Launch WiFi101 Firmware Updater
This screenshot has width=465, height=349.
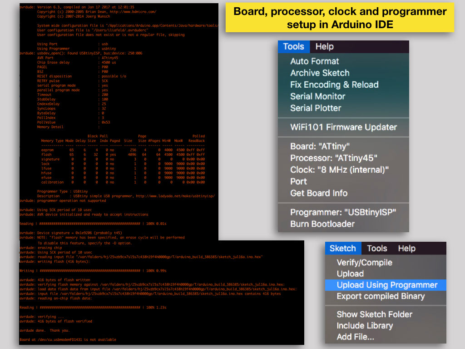pyautogui.click(x=343, y=127)
